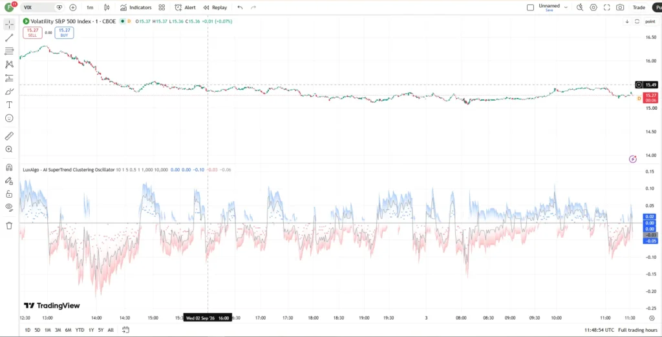Hide all drawings with eye icon
Image resolution: width=662 pixels, height=337 pixels.
pyautogui.click(x=9, y=207)
